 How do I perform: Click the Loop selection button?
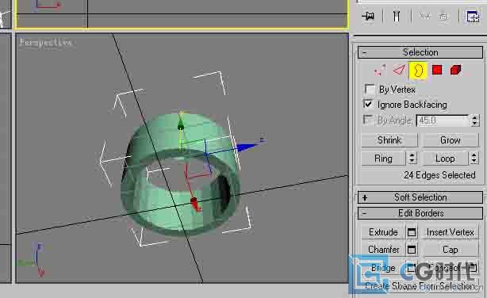click(x=446, y=159)
